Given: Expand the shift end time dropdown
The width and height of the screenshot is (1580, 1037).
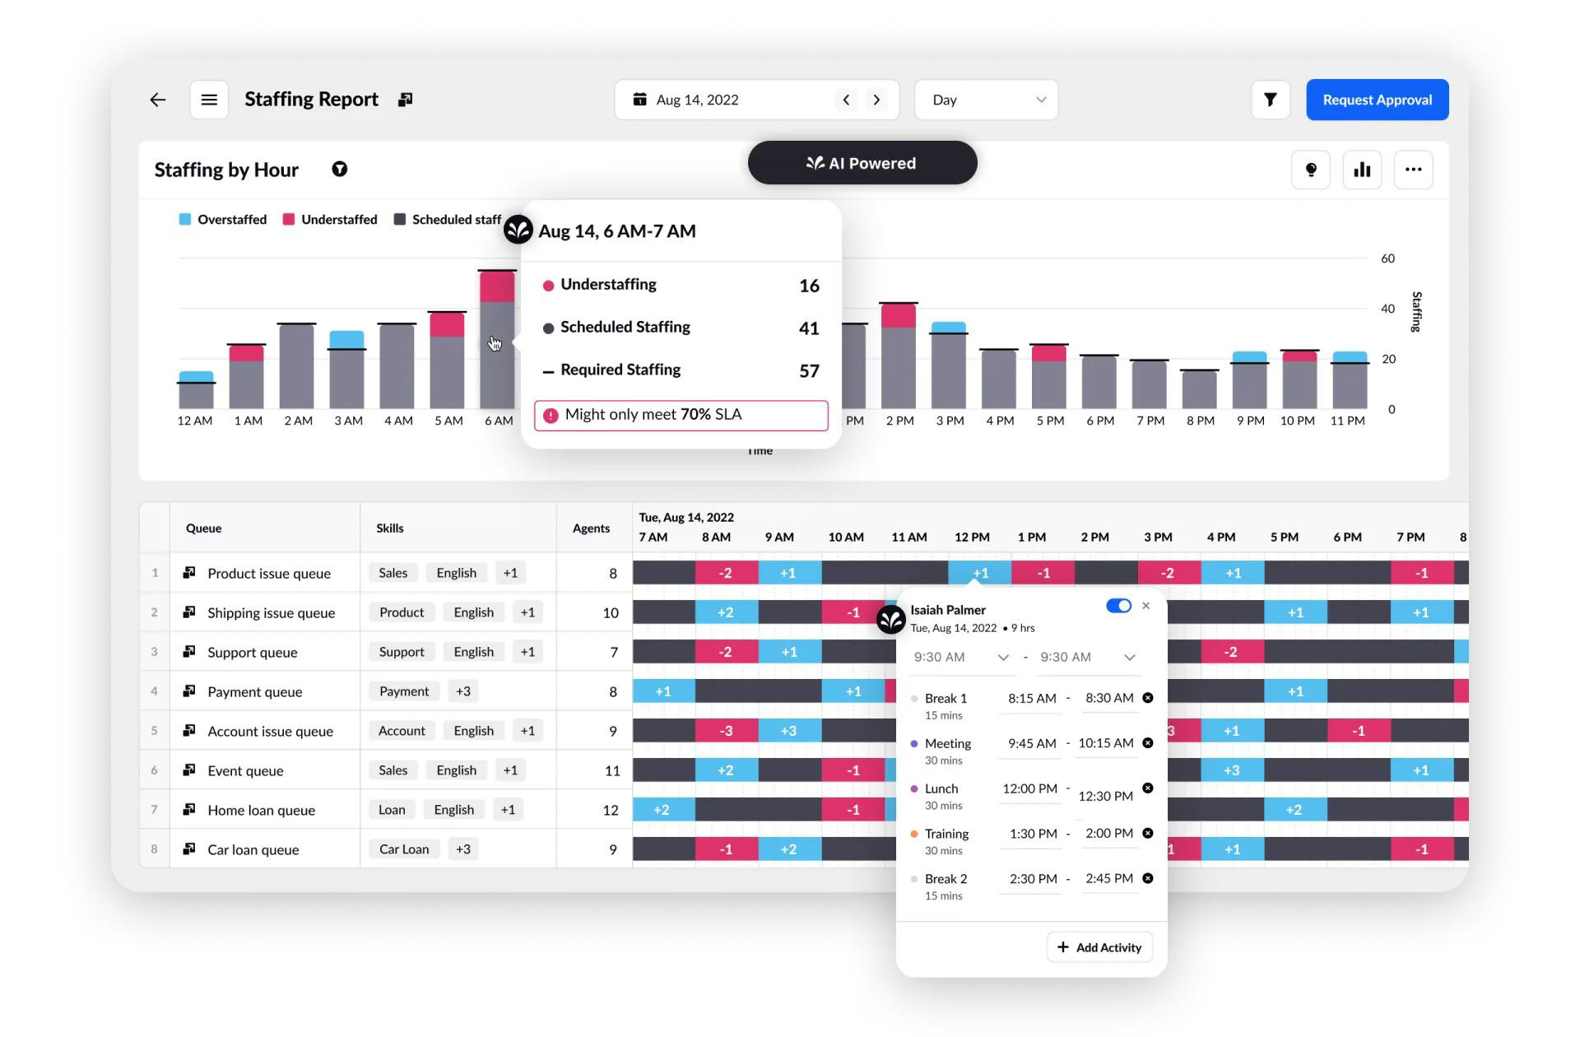Looking at the screenshot, I should click(1129, 658).
